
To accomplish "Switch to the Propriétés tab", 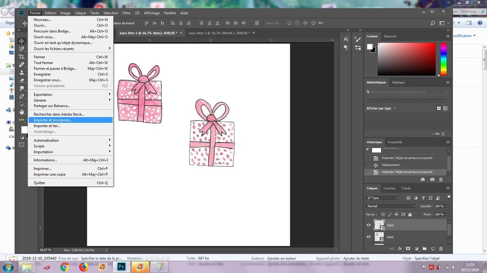I will 395,142.
